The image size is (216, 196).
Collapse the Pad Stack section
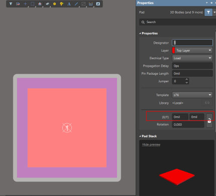[x=148, y=136]
